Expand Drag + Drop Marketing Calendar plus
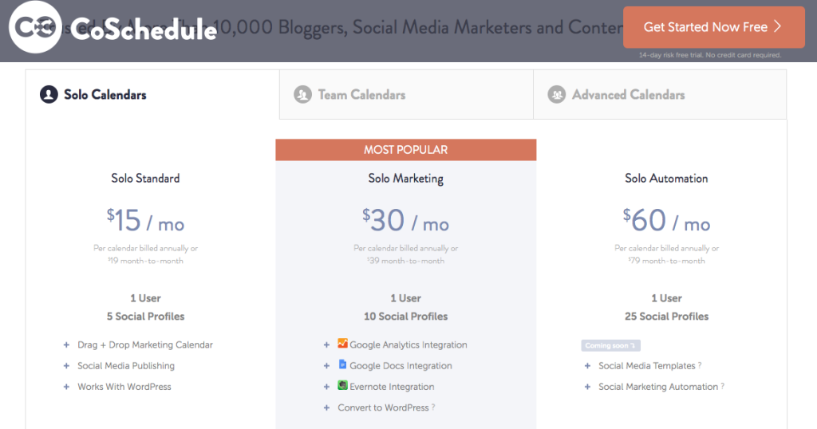817x429 pixels. tap(66, 344)
